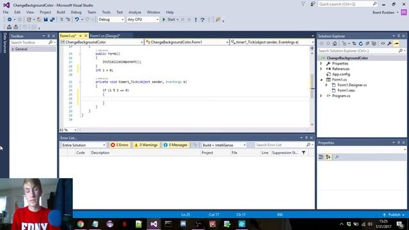Image resolution: width=409 pixels, height=230 pixels.
Task: Refresh the Solution Explorer
Action: tap(360, 43)
